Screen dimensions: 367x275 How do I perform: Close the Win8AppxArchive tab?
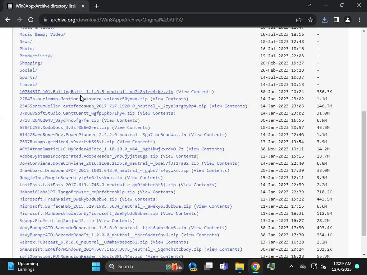(x=83, y=6)
